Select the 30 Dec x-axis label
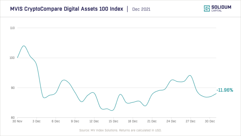Viewport: 241px width, 136px height. coord(209,121)
